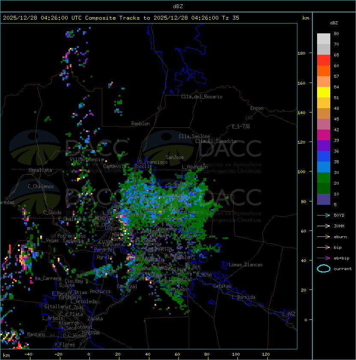Image resolution: width=356 pixels, height=360 pixels.
Task: Click the cyan 50YD arrow in legend
Action: pyautogui.click(x=323, y=215)
